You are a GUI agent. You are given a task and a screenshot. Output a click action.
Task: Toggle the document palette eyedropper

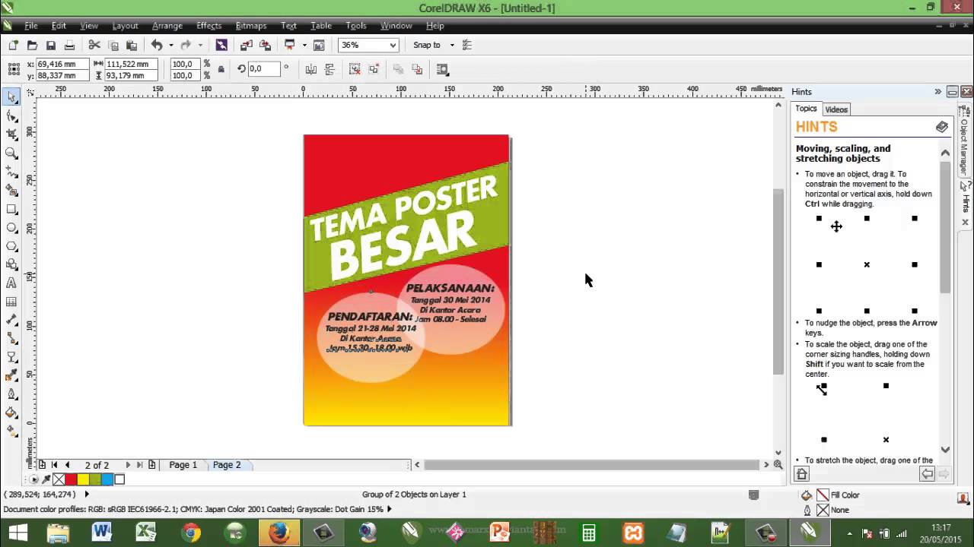pos(46,479)
